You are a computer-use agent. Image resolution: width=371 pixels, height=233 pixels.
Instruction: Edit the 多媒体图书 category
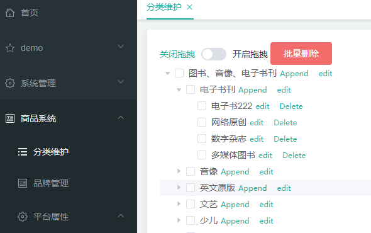pos(265,156)
